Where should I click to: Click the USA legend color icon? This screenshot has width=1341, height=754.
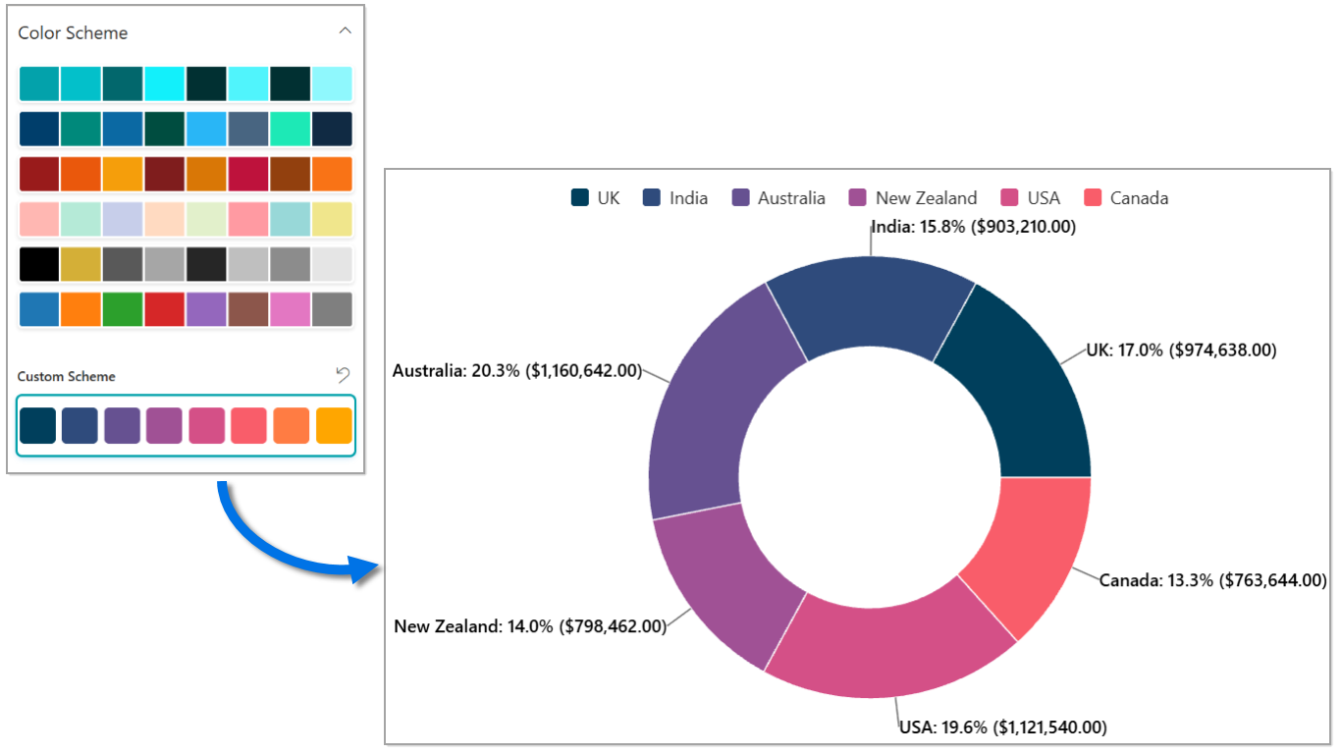pos(1009,198)
